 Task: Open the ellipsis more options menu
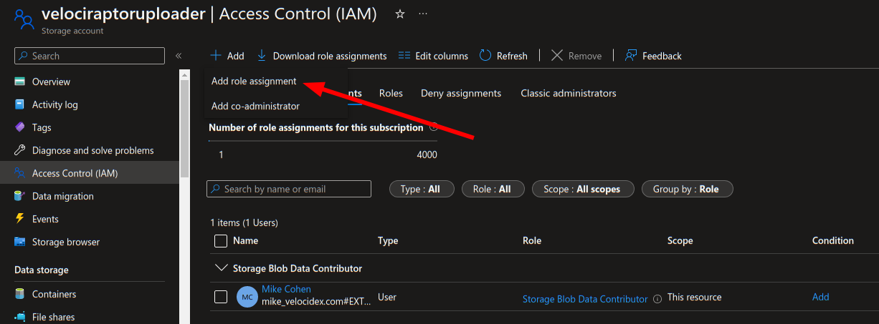423,14
